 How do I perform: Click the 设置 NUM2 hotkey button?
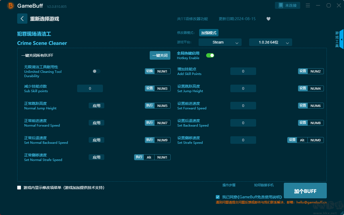pos(311,71)
